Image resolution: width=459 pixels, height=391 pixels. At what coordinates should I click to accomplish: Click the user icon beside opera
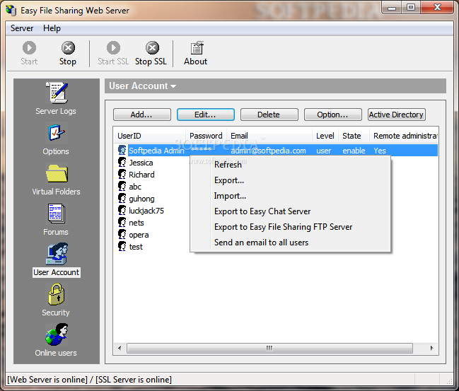point(122,234)
